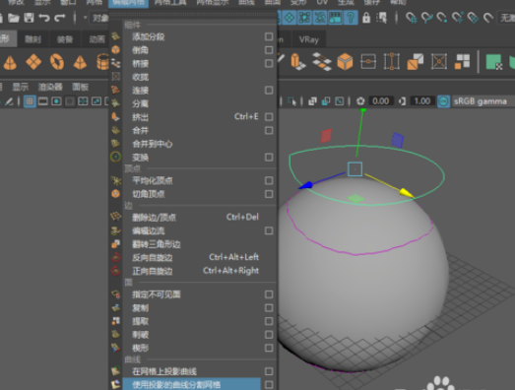Toggle the viewport grid button in panel toolbar
The height and width of the screenshot is (390, 515).
[x=30, y=101]
